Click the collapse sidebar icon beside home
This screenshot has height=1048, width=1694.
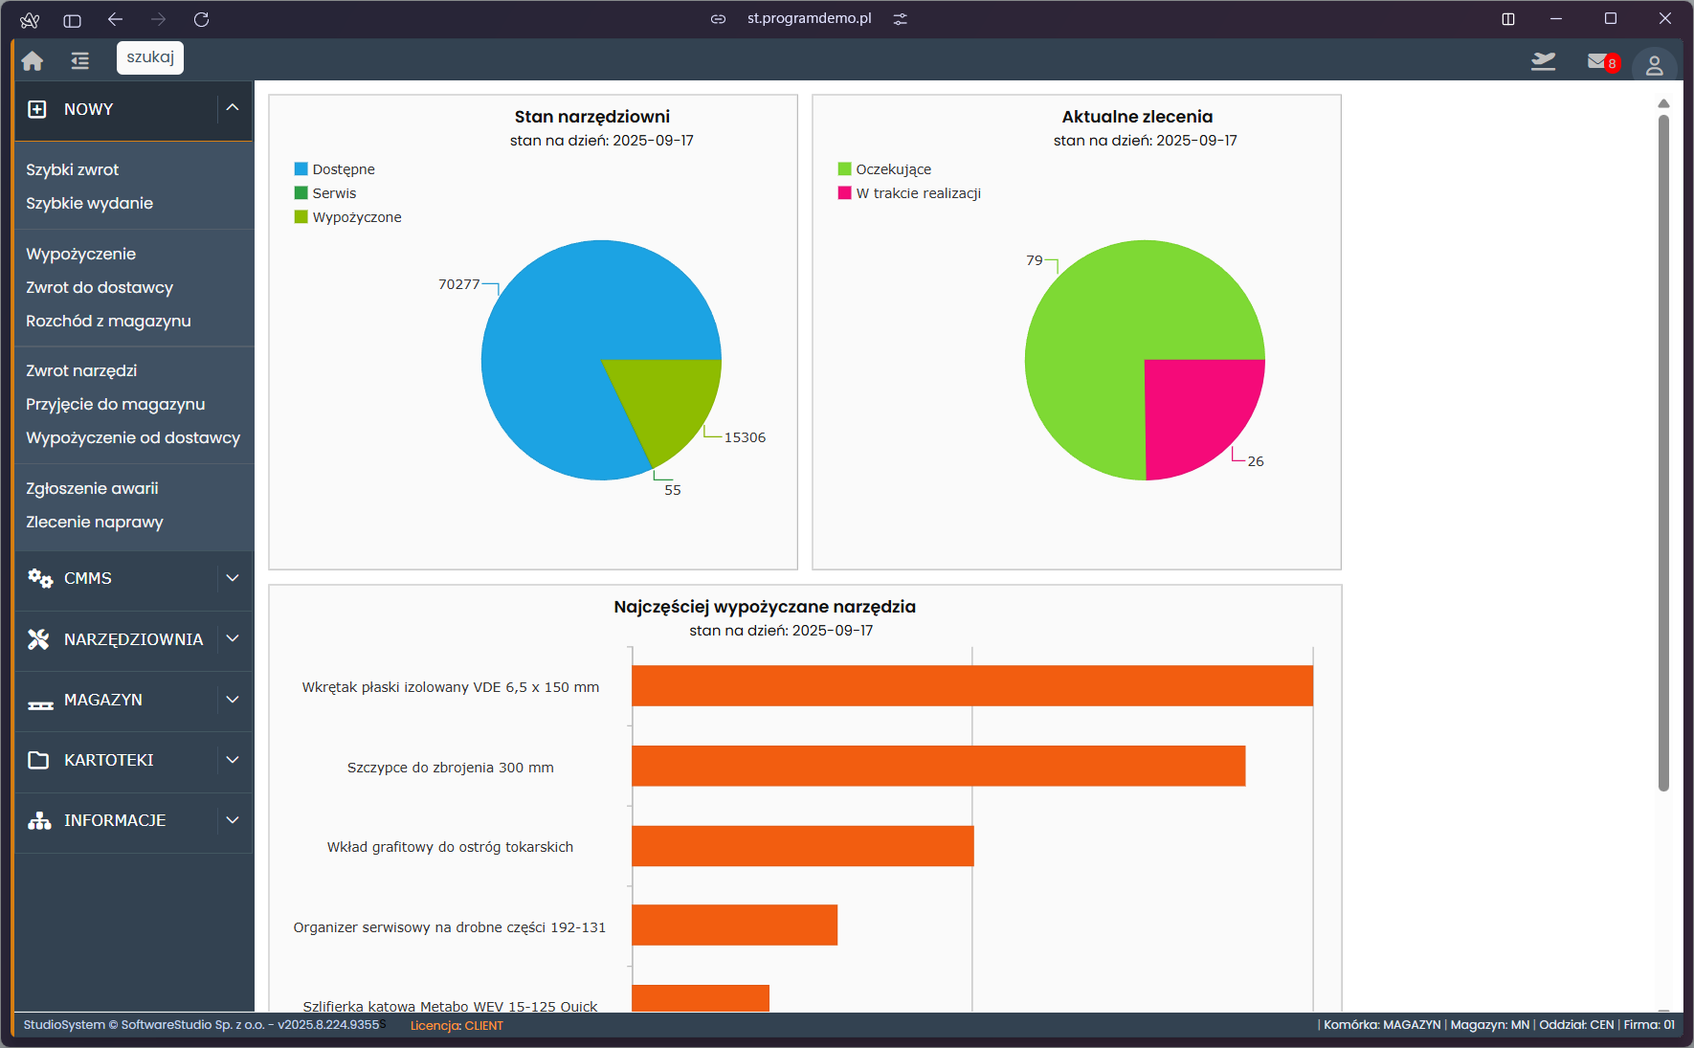tap(79, 59)
